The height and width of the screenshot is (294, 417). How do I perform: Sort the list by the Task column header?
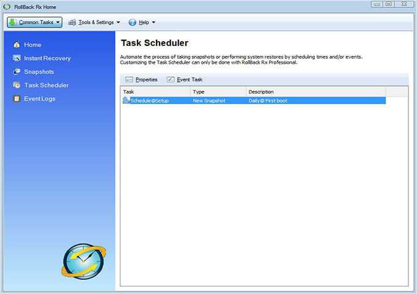pos(155,92)
